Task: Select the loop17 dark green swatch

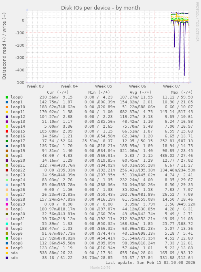Action: pyautogui.click(x=7, y=141)
